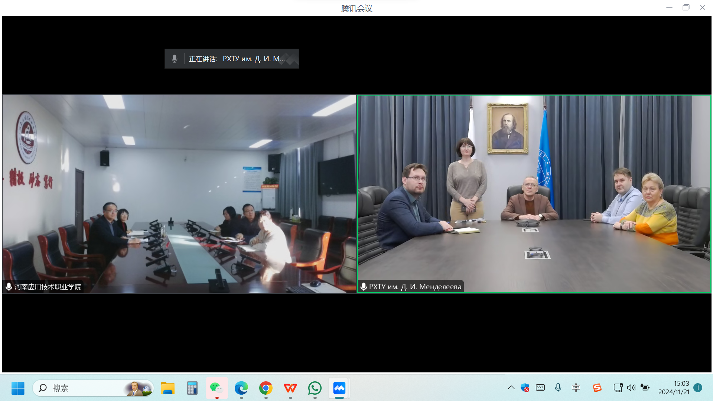Click the system tray microphone indicator

click(558, 388)
